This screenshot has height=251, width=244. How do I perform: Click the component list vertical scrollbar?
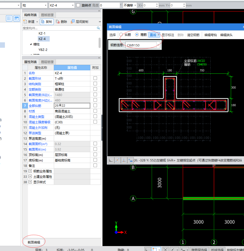point(100,43)
